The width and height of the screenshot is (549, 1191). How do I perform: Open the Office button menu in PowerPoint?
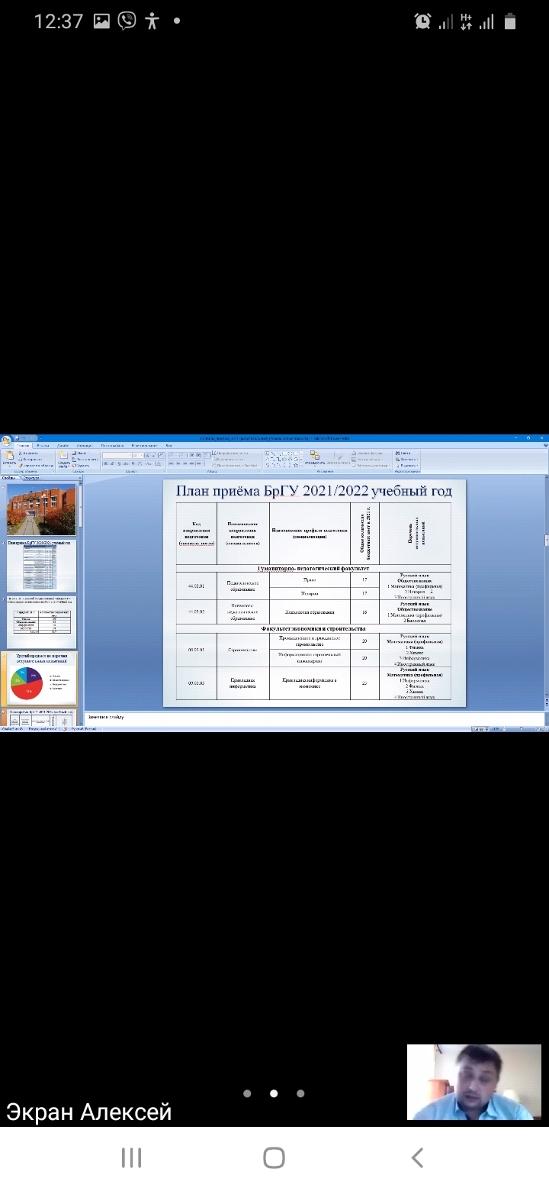coord(6,440)
